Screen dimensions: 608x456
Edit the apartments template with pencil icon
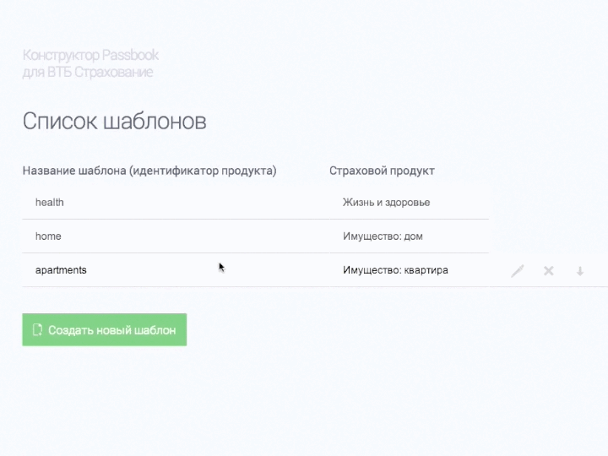pos(518,271)
